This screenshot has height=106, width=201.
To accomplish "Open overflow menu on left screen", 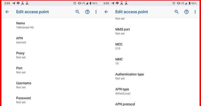I will point(96,12).
